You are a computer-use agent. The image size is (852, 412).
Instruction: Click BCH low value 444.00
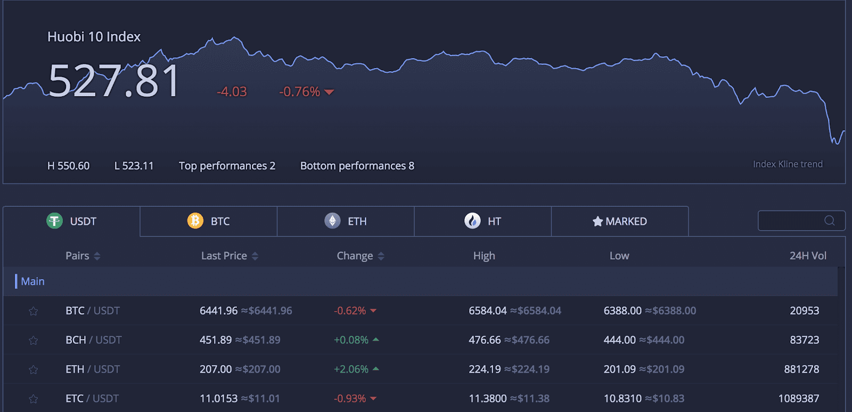(619, 340)
